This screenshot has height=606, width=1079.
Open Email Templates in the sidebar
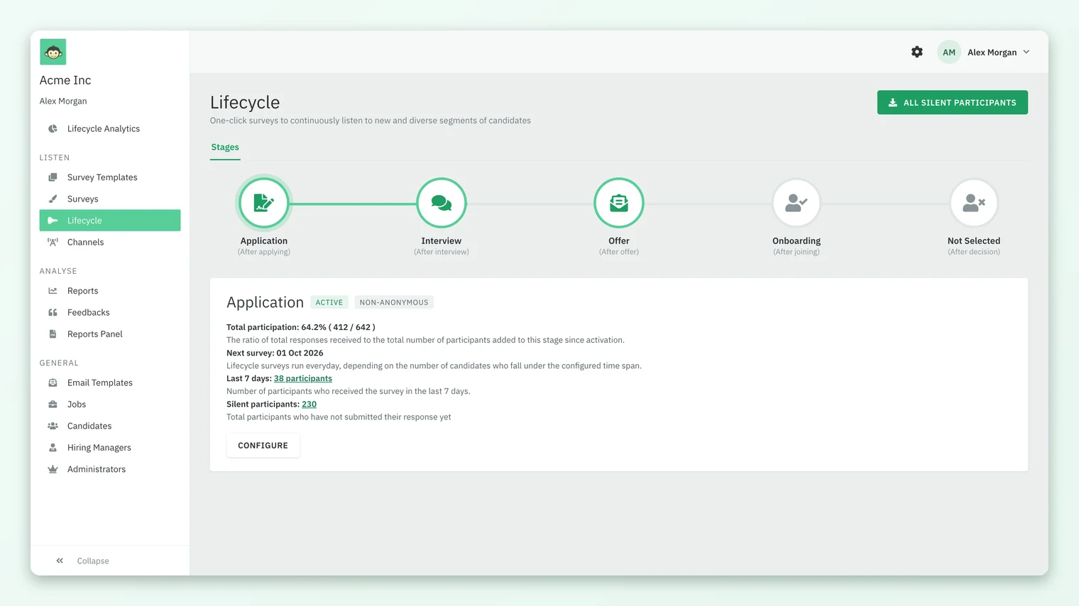(110, 382)
